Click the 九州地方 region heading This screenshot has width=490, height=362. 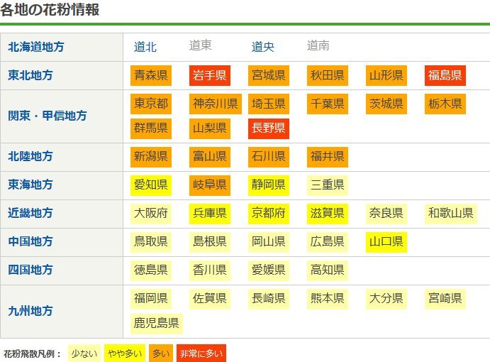[30, 310]
